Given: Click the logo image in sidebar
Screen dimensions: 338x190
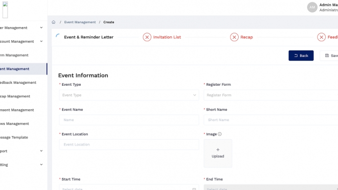Looking at the screenshot, I should (x=5, y=10).
